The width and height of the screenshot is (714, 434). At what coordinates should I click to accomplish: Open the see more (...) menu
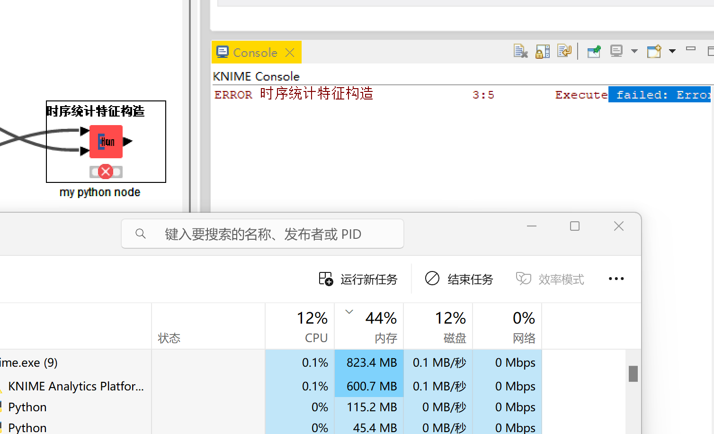(616, 279)
